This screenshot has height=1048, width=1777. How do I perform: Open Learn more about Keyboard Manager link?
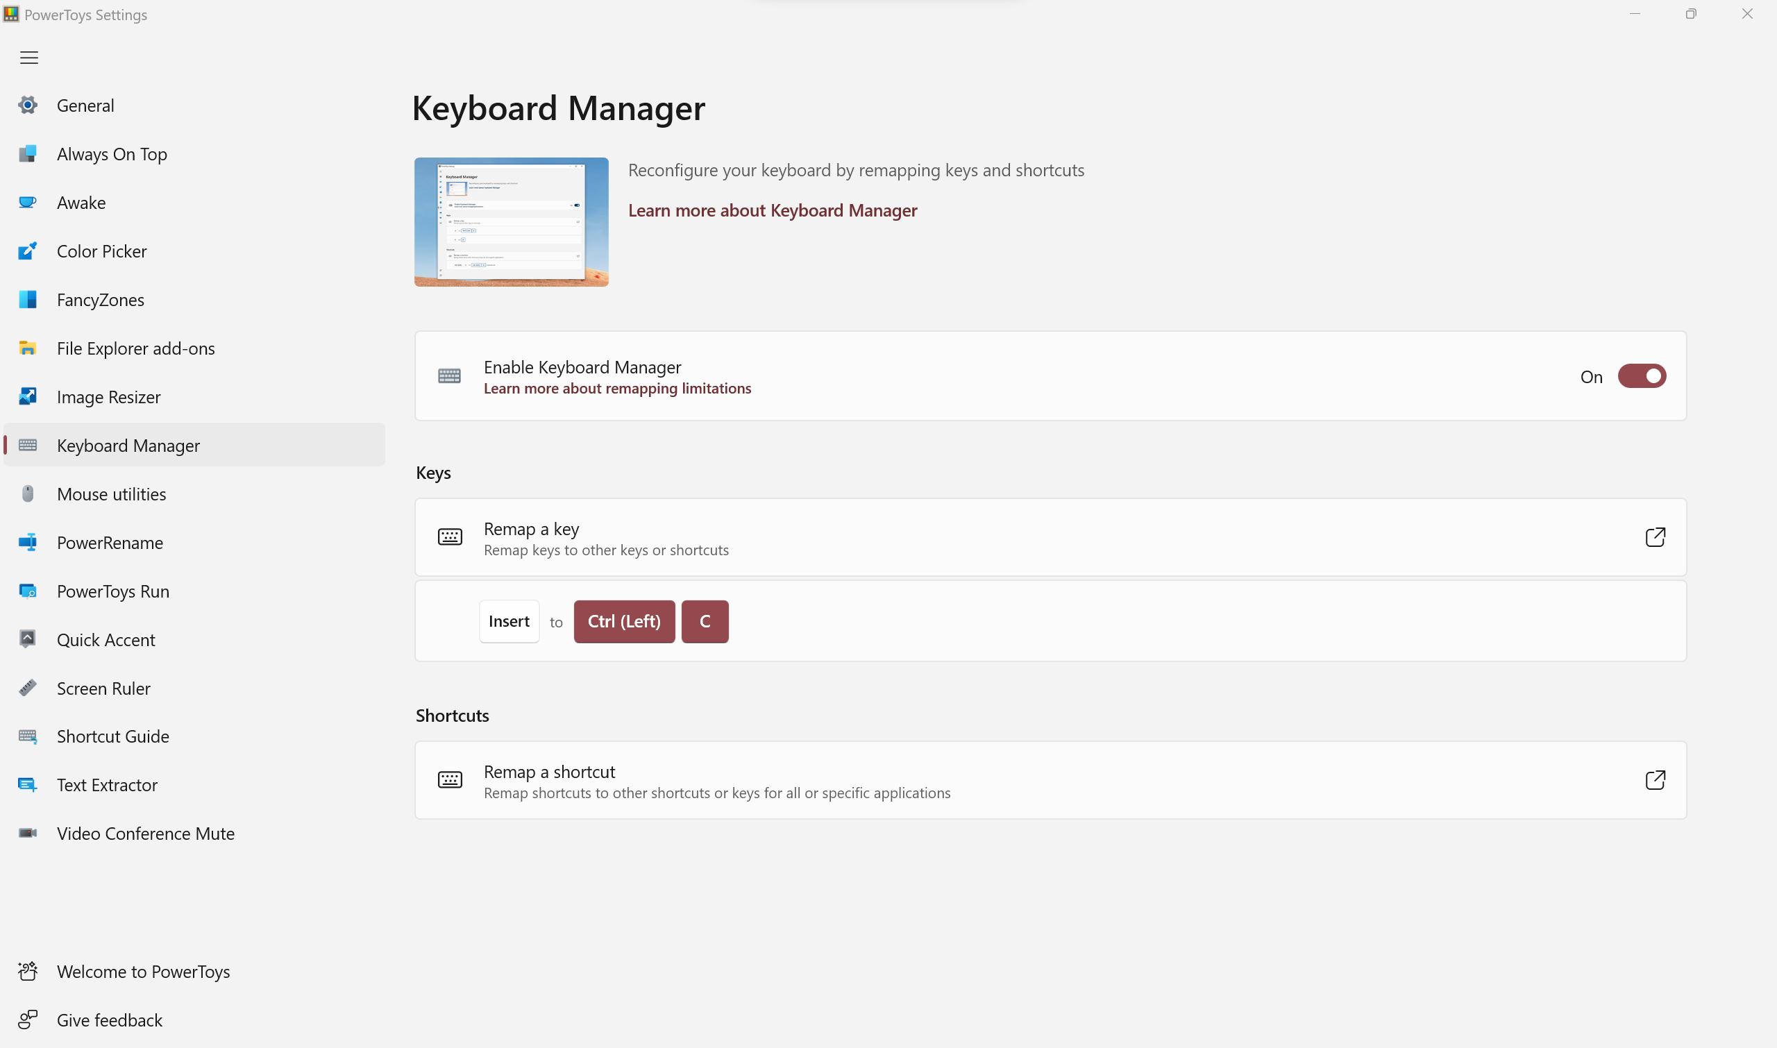772,210
